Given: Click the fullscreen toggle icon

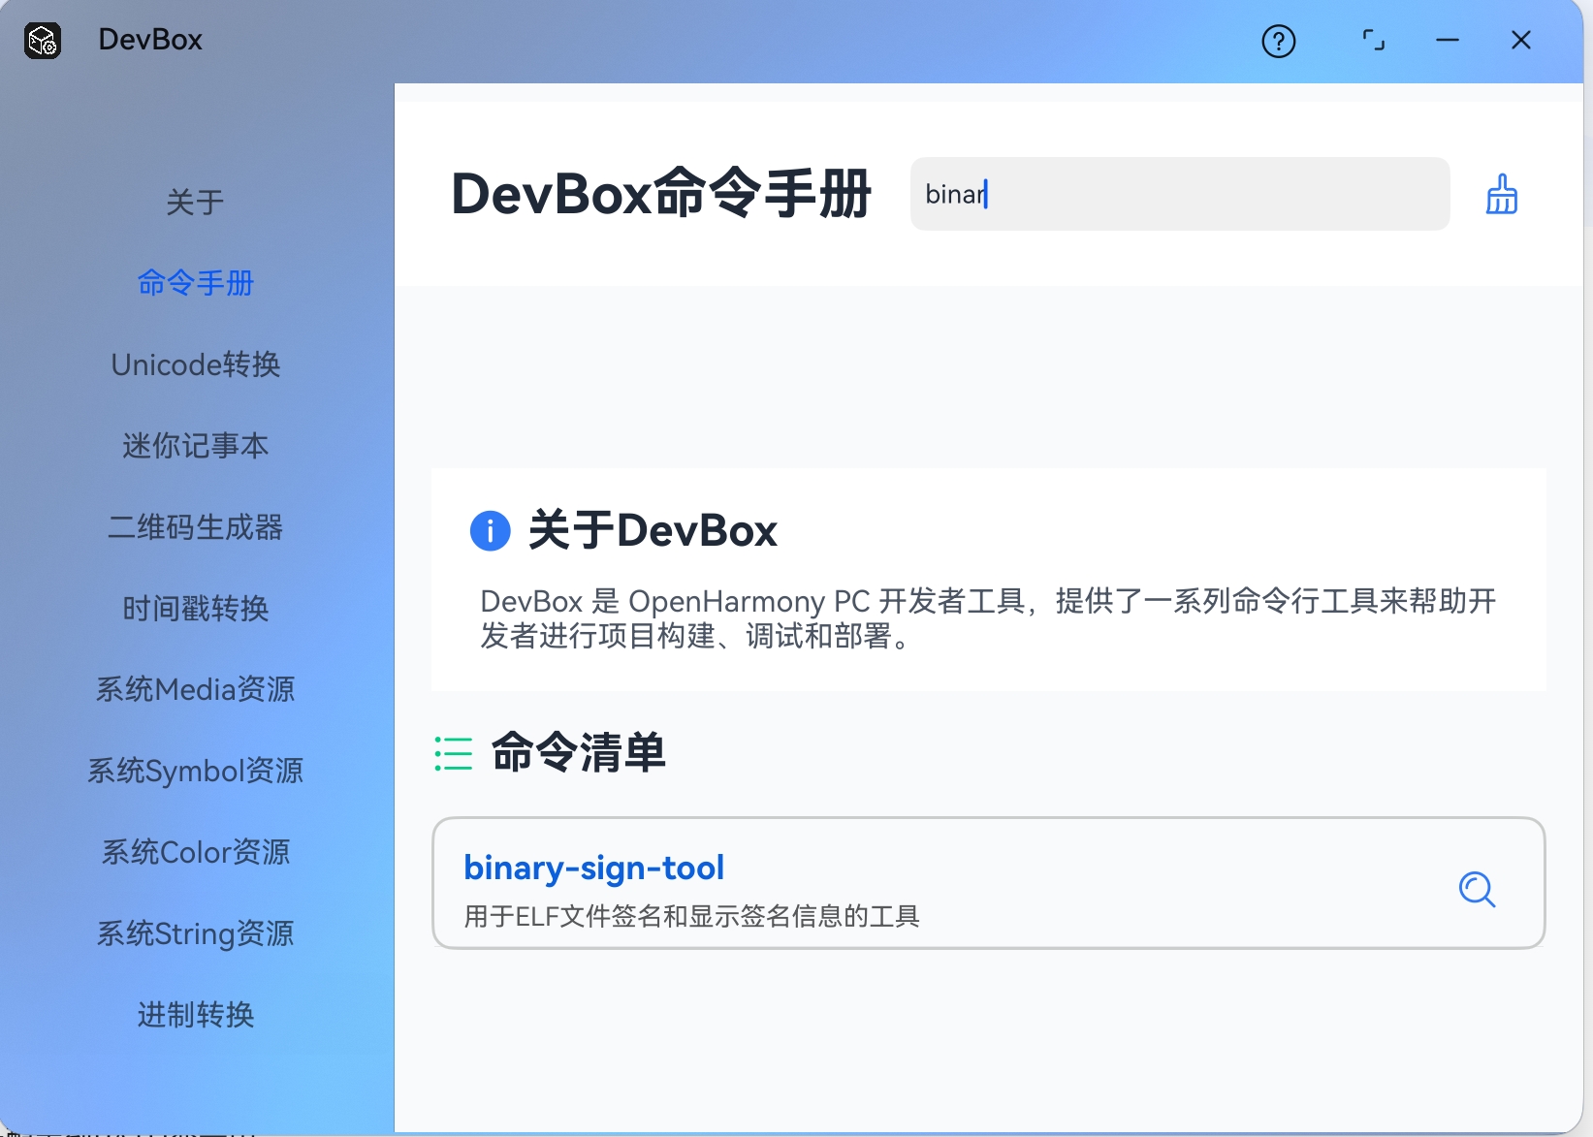Looking at the screenshot, I should click(1373, 41).
